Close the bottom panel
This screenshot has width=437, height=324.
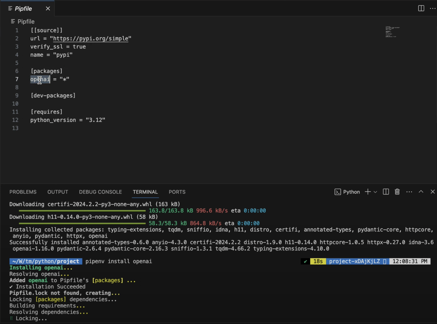coord(432,192)
